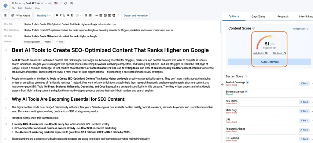Toggle the outline list icon

coord(5,15)
